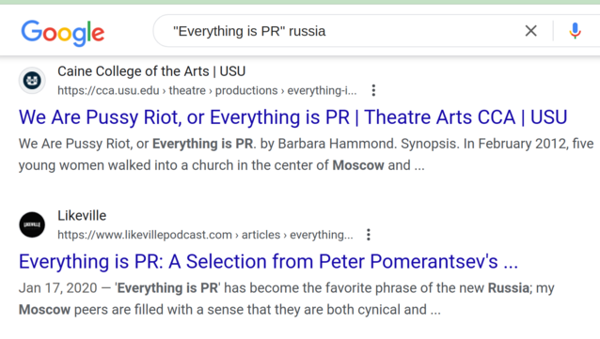
Task: Open the Google logo homepage link
Action: (x=62, y=33)
